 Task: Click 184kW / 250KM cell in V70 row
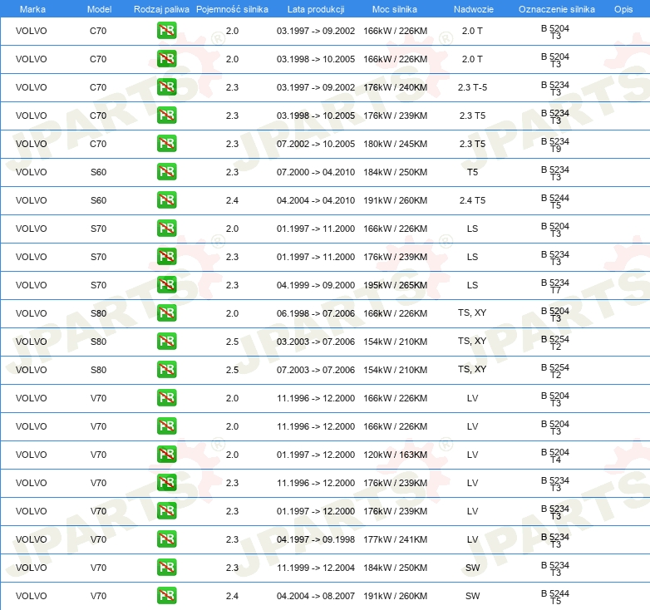pos(395,568)
